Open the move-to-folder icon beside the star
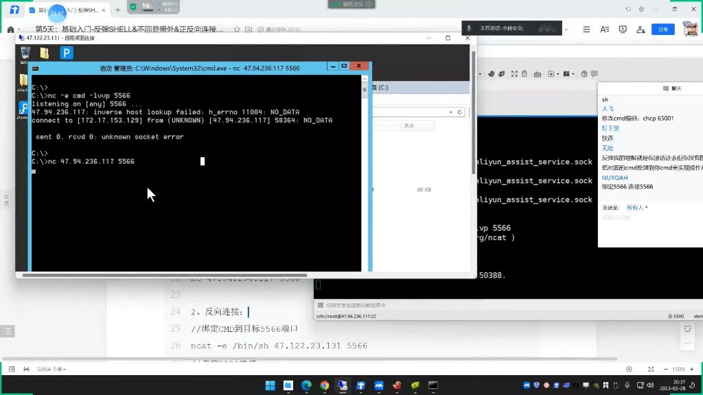703x395 pixels. pos(249,29)
